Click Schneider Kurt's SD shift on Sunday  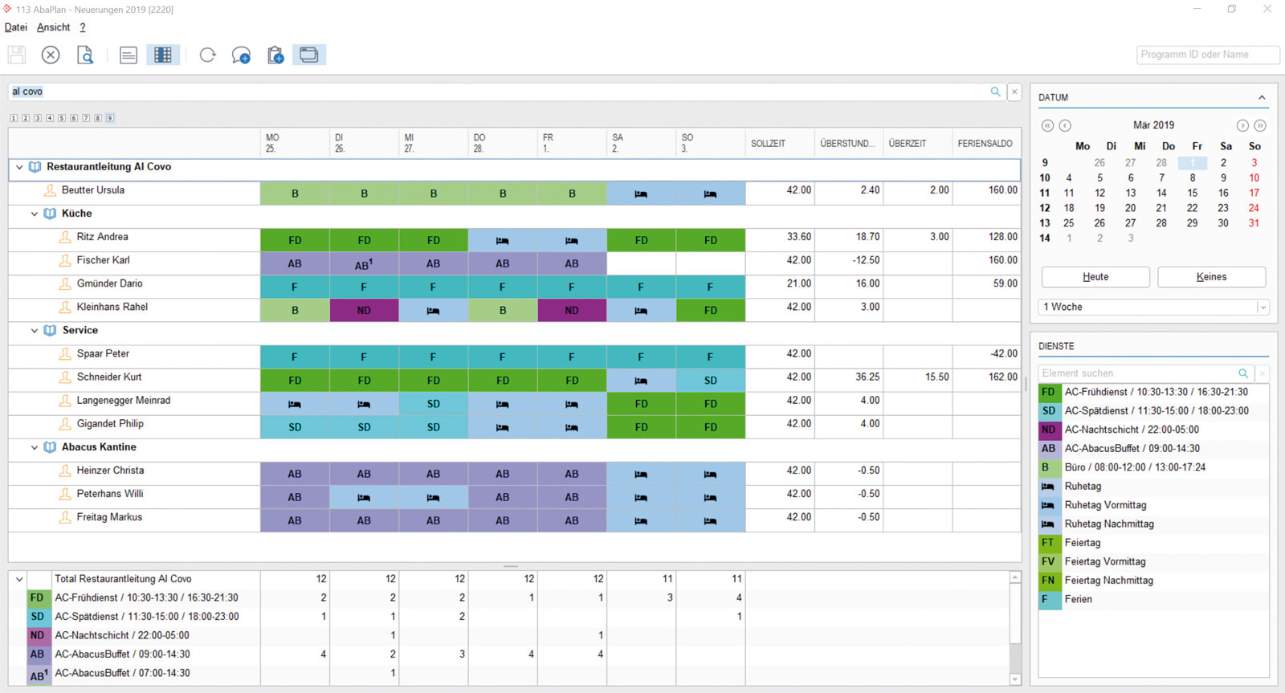[x=711, y=381]
